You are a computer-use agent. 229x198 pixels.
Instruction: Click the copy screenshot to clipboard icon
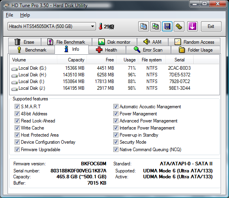[x=155, y=26]
